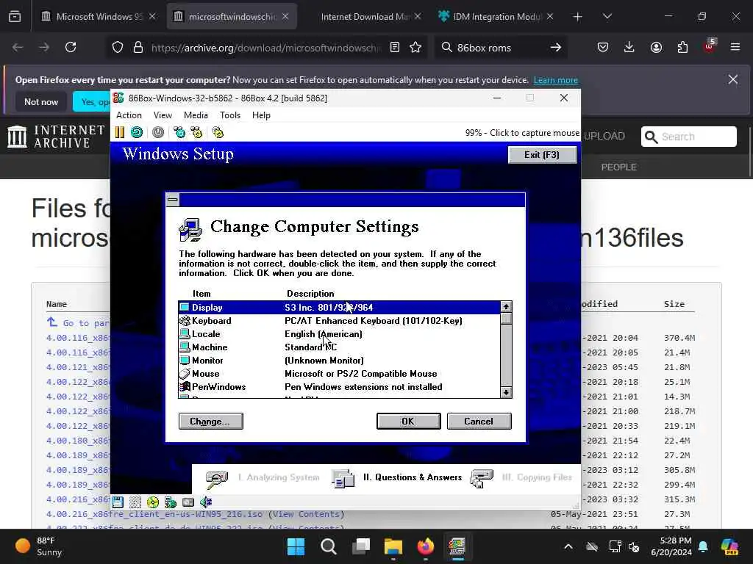Open Firefox downloads panel
The image size is (753, 564).
(x=629, y=47)
